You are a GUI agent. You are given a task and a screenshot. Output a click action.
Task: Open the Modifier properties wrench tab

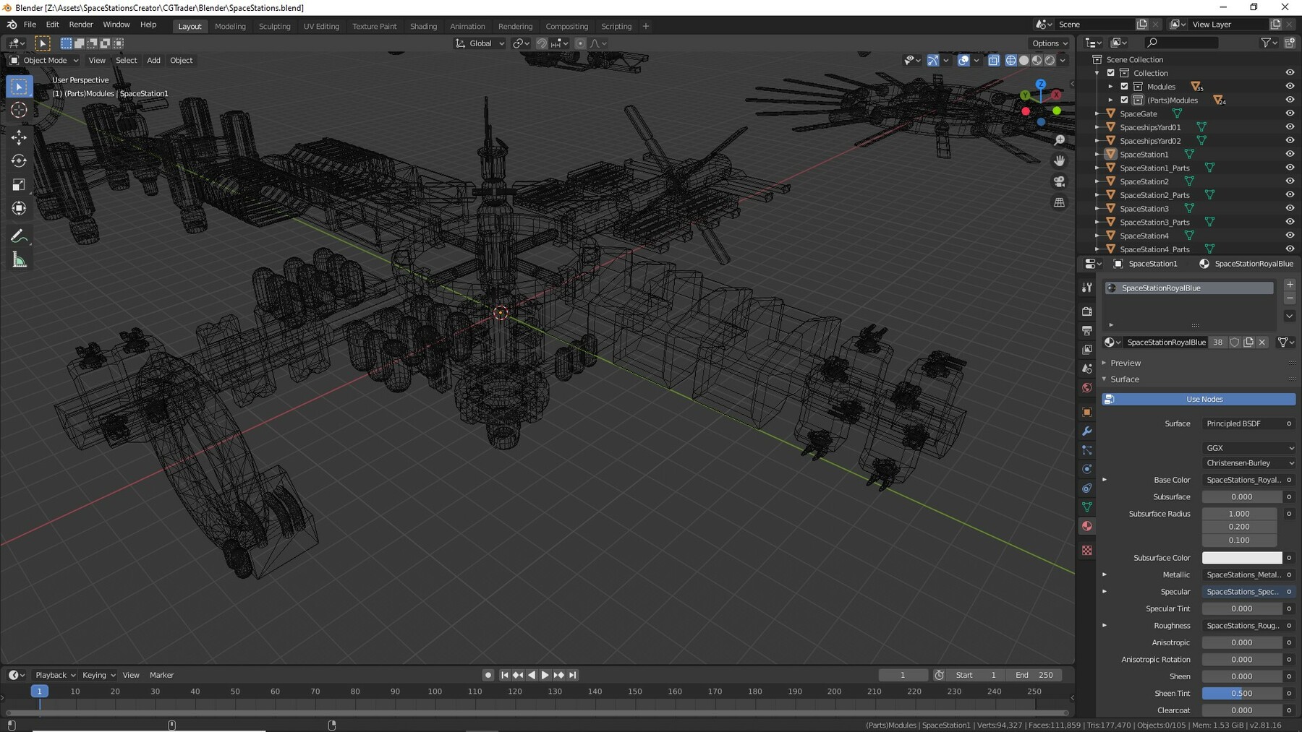tap(1086, 431)
